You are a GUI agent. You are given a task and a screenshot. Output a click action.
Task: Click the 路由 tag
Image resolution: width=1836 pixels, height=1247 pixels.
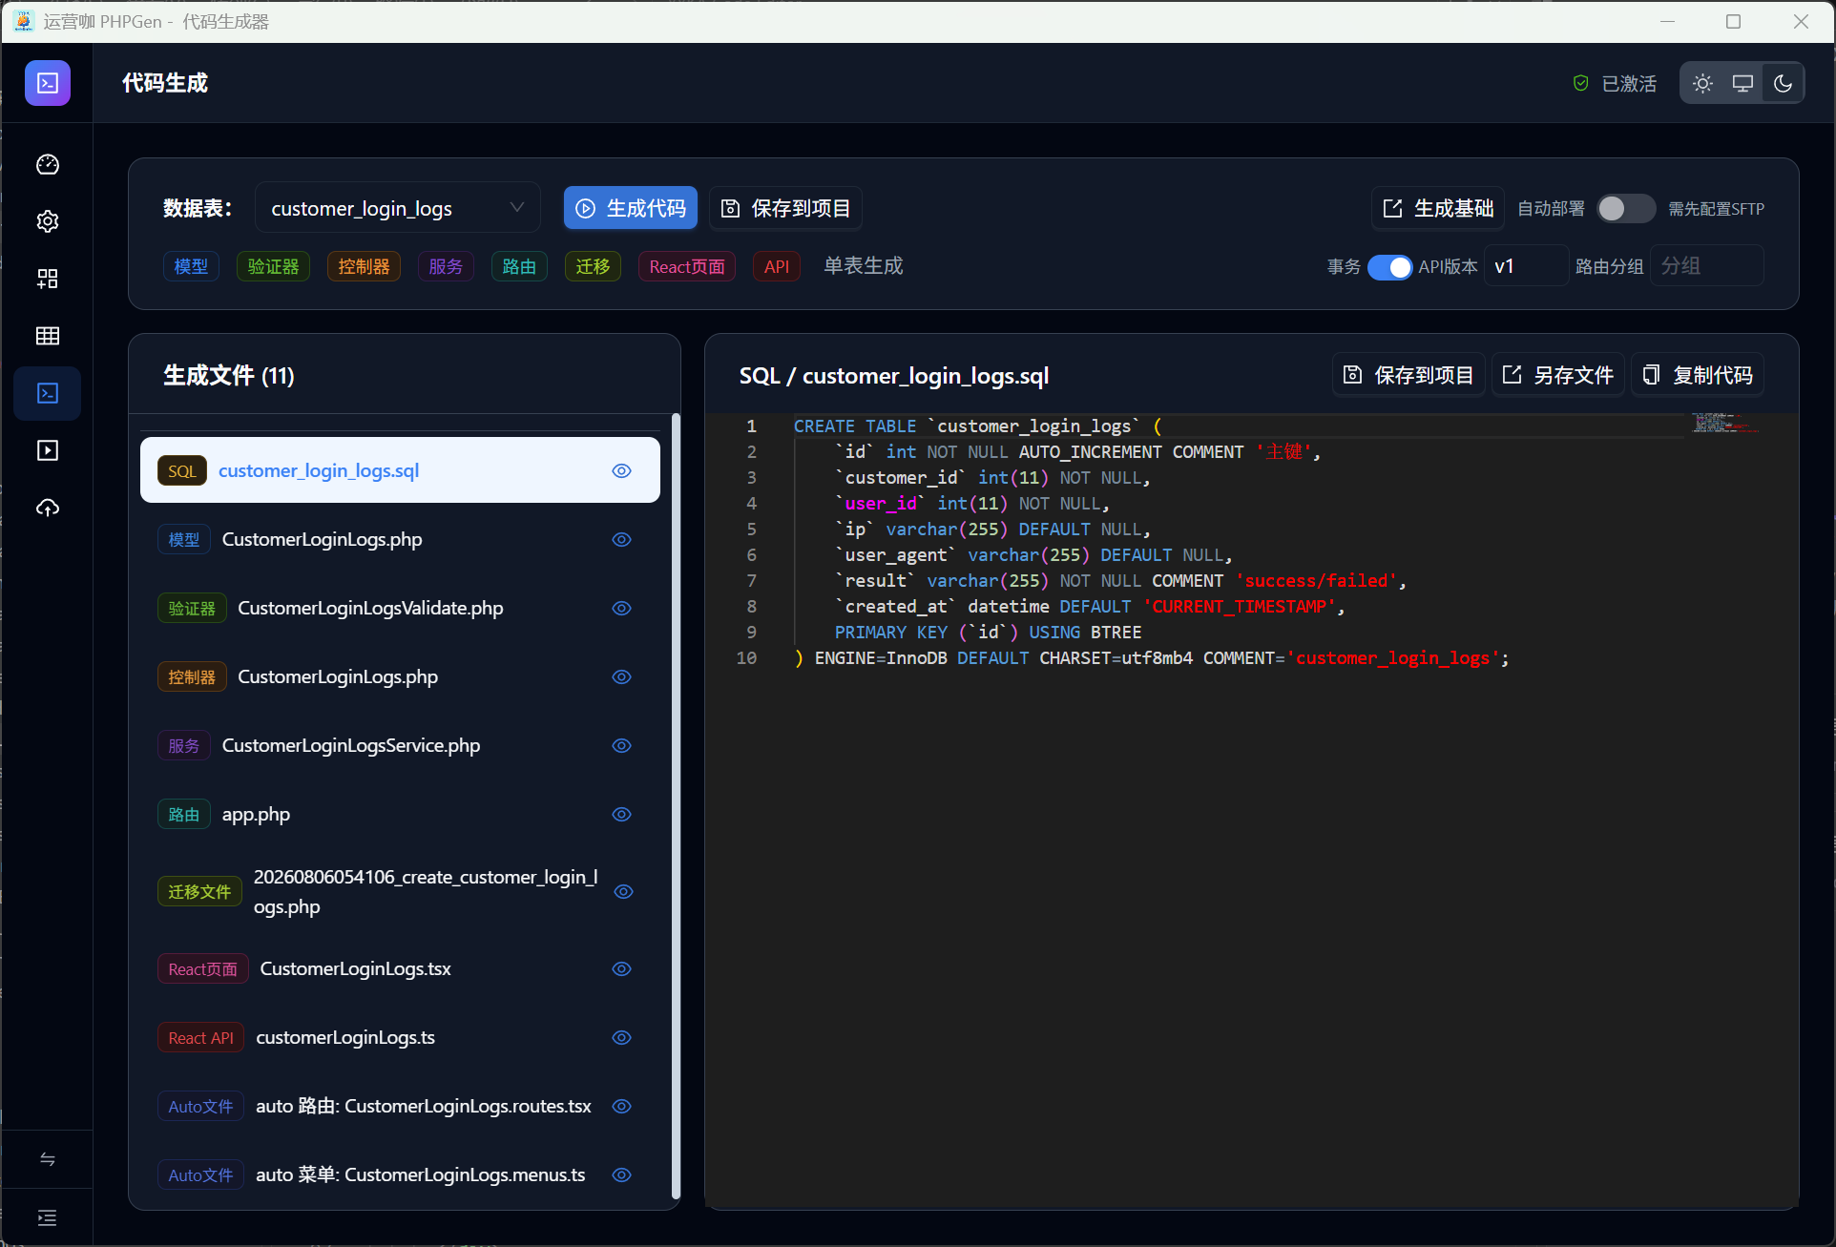[x=519, y=267]
